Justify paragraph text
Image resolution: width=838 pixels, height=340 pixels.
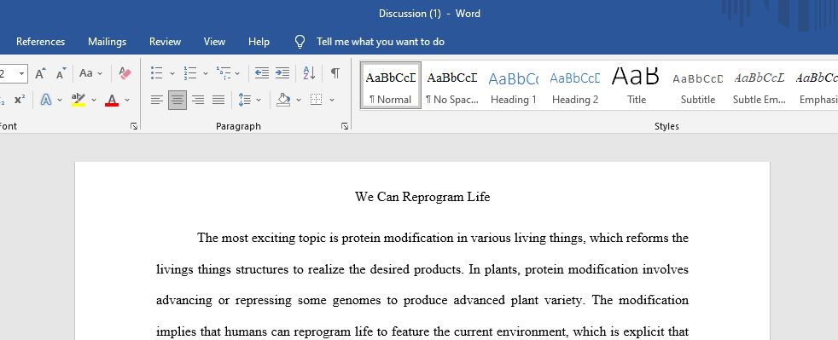[x=218, y=100]
